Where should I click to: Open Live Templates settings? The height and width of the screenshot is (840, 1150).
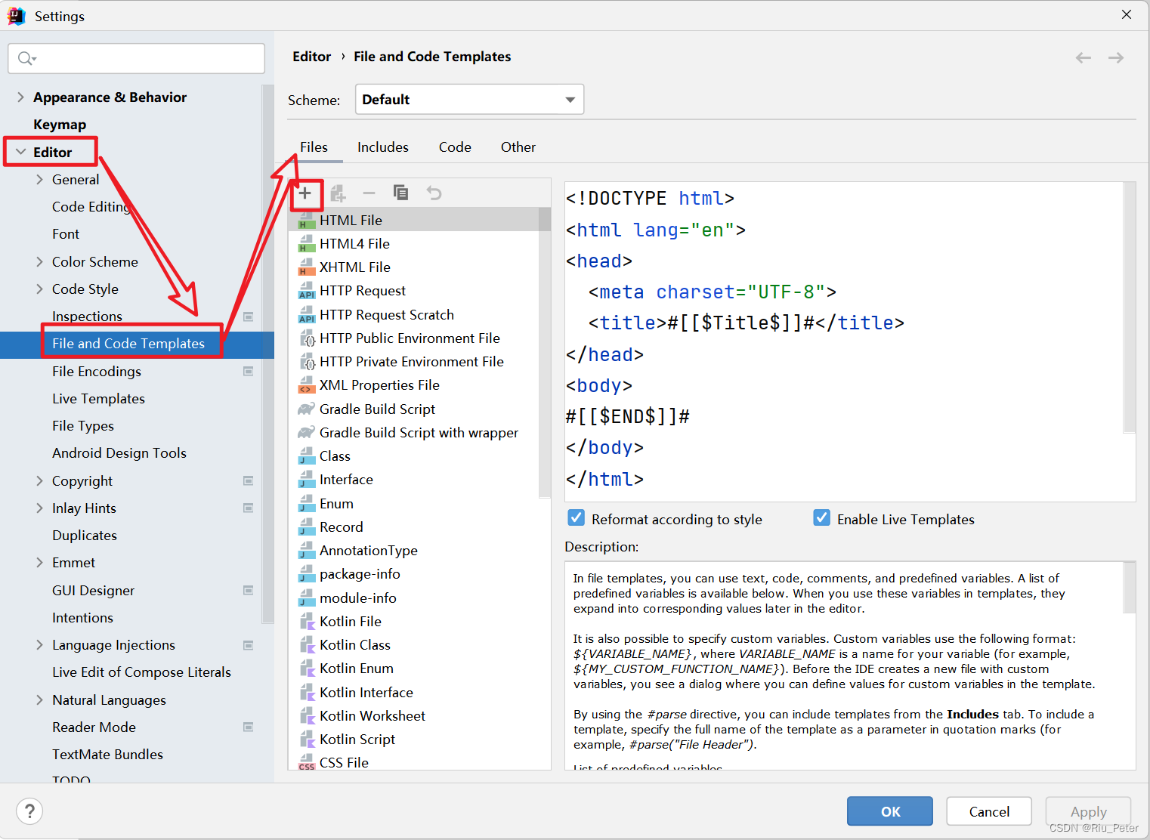pyautogui.click(x=98, y=399)
